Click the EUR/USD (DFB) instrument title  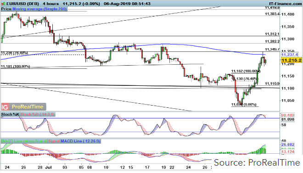pos(22,4)
